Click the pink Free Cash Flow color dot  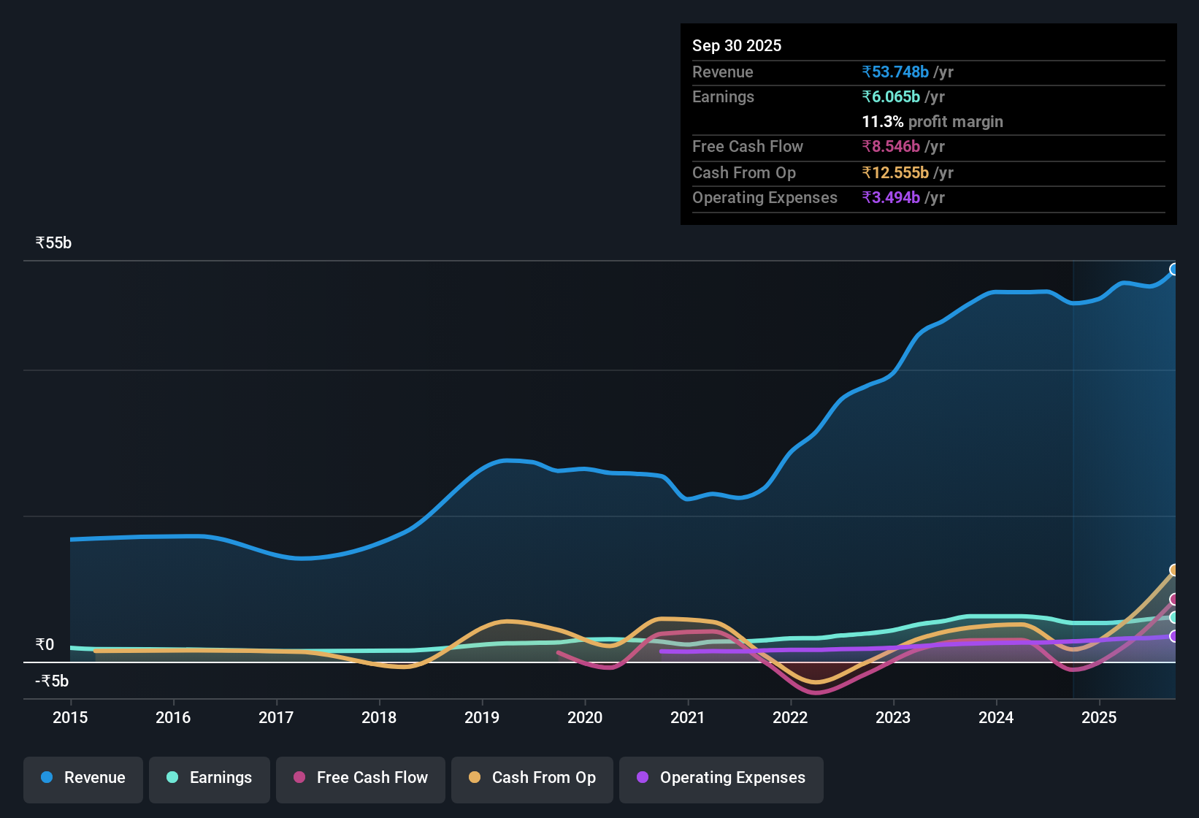pyautogui.click(x=299, y=778)
